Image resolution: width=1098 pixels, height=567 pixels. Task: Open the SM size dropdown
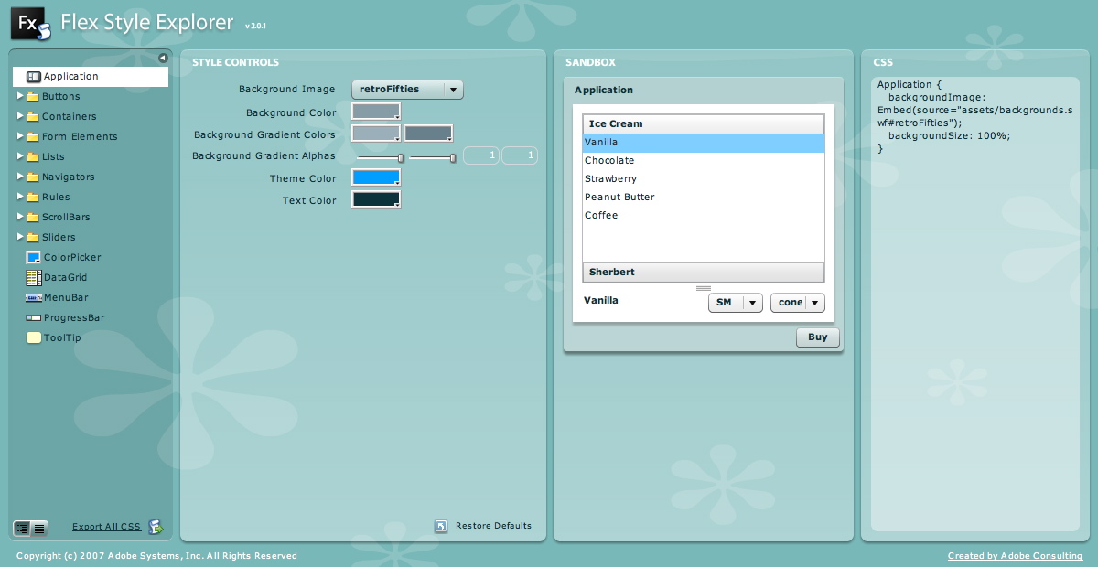(735, 303)
